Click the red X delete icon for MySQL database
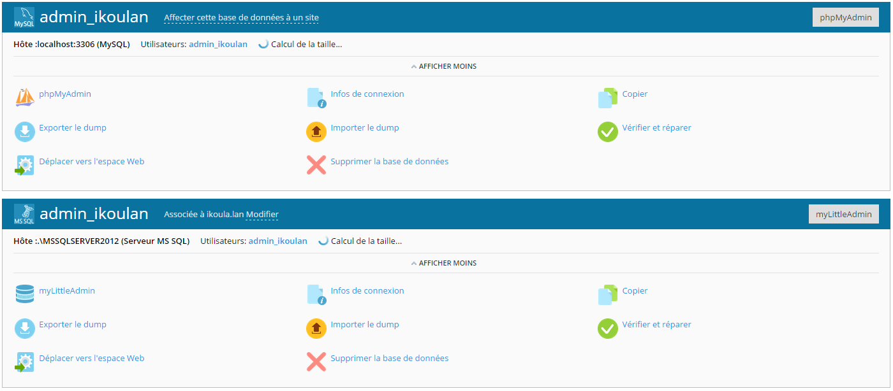This screenshot has width=893, height=391. point(316,165)
